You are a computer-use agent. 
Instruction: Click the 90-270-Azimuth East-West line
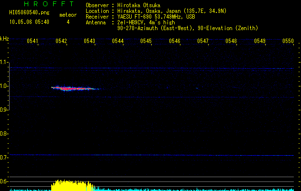[x=188, y=28]
